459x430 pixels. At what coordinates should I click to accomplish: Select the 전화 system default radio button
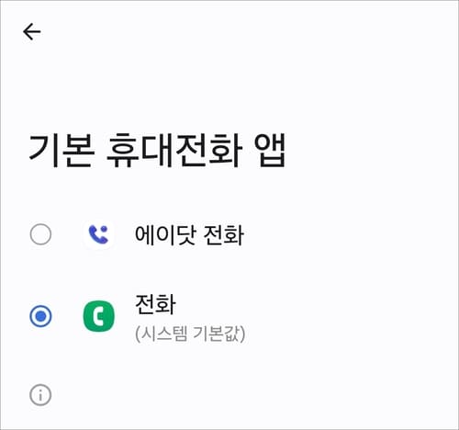click(40, 316)
